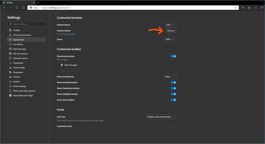This screenshot has width=265, height=144.
Task: Go to System settings
Action: (27, 81)
